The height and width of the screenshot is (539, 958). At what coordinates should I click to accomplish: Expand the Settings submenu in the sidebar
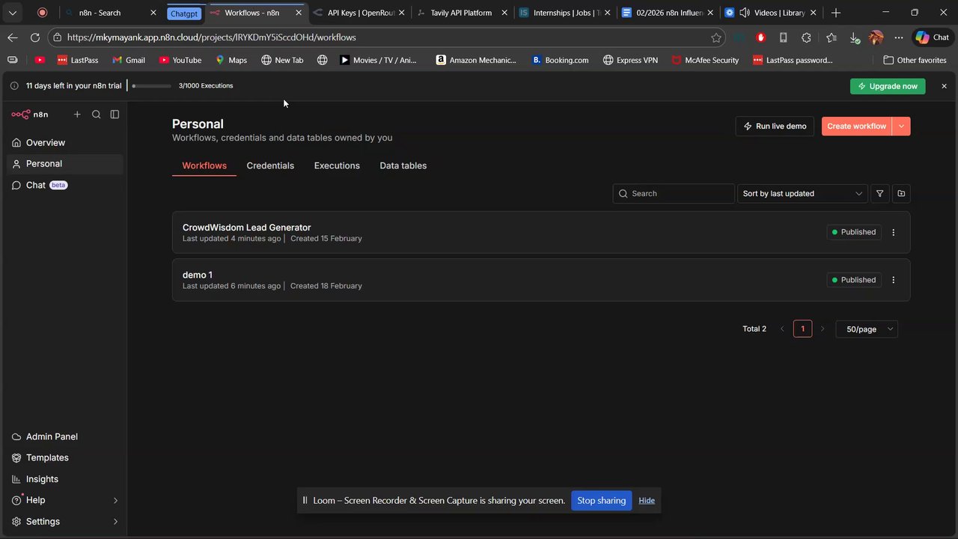click(115, 522)
